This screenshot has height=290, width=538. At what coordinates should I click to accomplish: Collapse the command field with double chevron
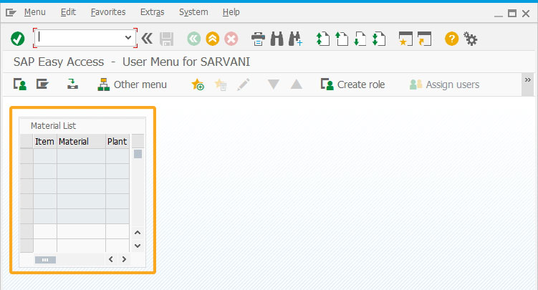click(x=147, y=39)
